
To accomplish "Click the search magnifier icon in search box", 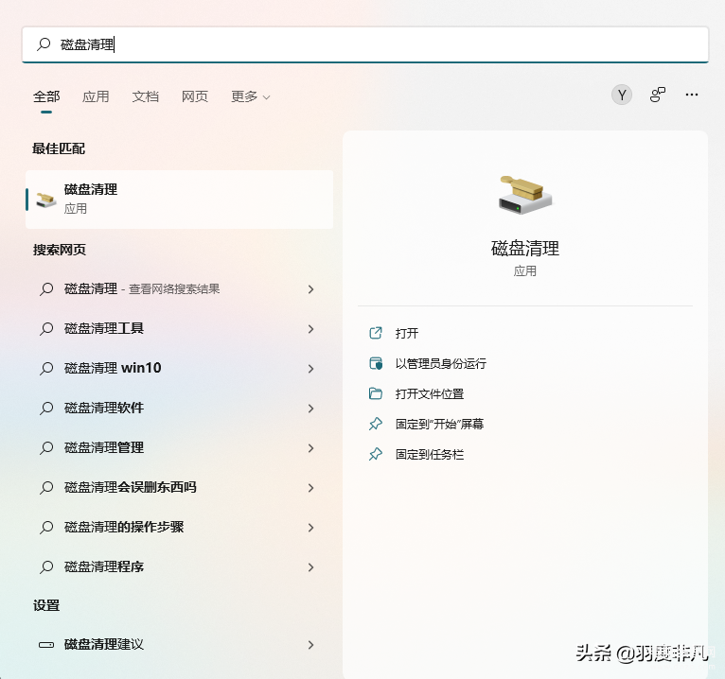I will click(x=44, y=44).
